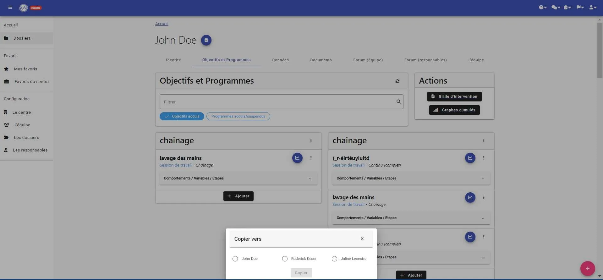Toggle the Programmes acquis/suspendus chip

(238, 116)
